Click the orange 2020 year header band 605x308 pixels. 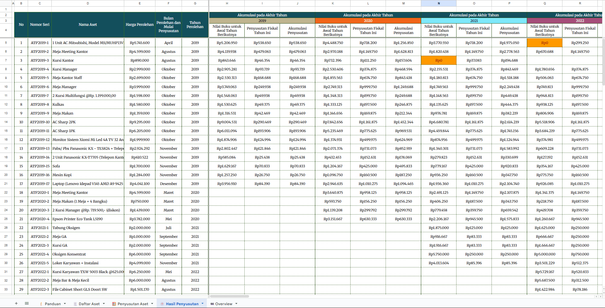pos(368,20)
